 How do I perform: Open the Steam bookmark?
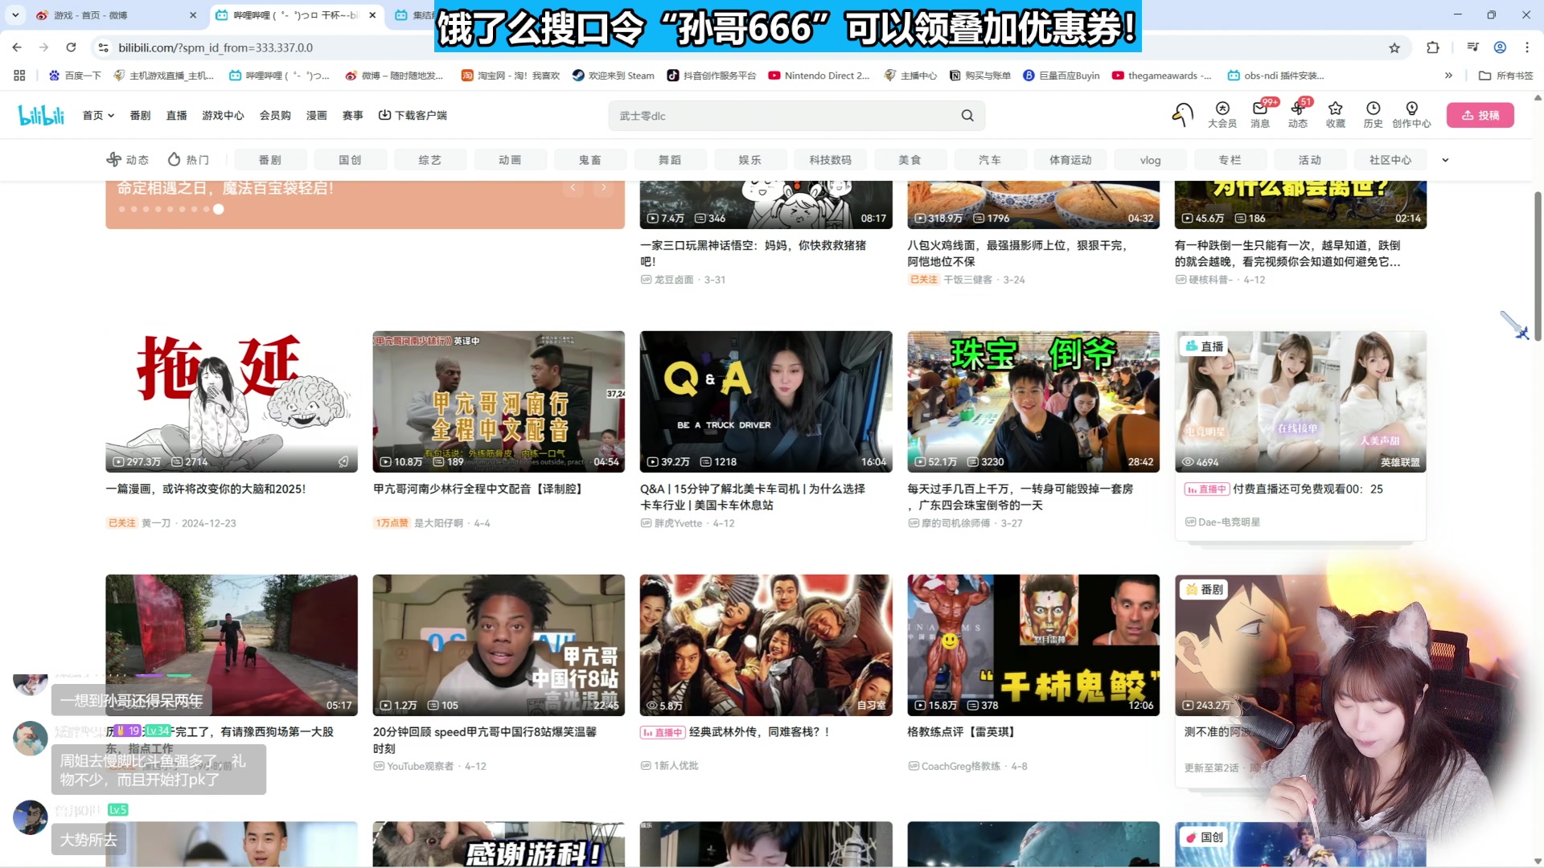click(613, 76)
